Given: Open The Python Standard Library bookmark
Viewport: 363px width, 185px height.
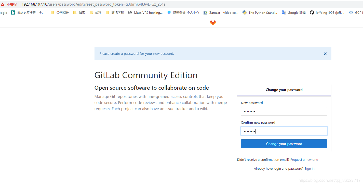Looking at the screenshot, I should 260,12.
